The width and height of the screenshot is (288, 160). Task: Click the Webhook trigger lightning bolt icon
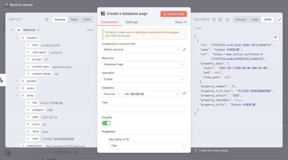coord(38,30)
